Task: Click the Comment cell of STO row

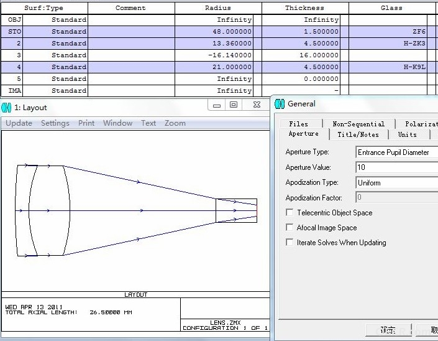Action: coord(131,32)
